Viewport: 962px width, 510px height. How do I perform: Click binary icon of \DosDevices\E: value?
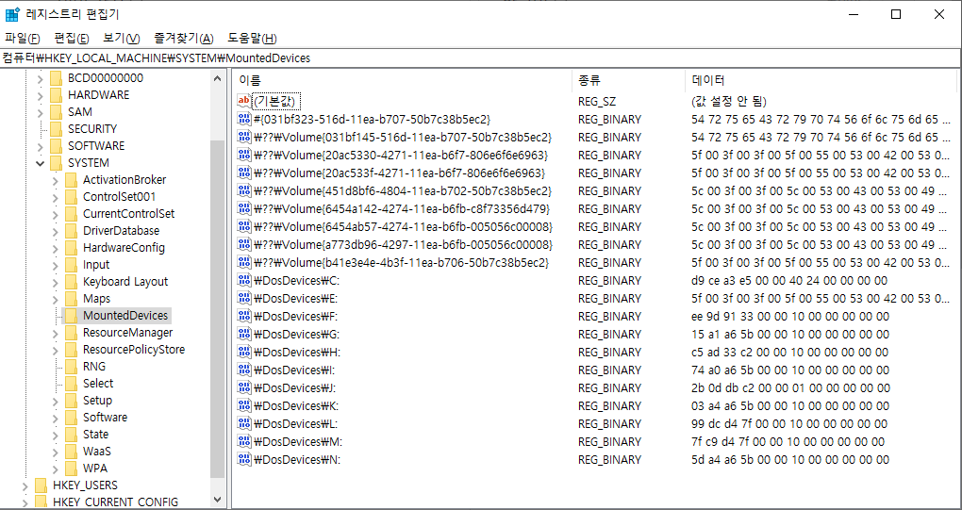click(244, 299)
